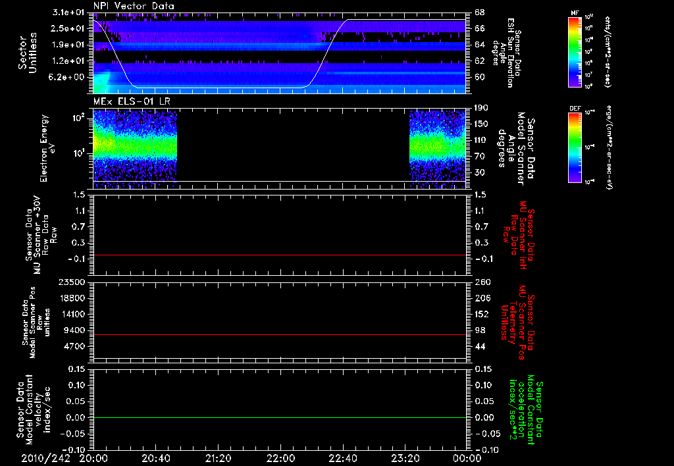
Task: Click the 20:00 time axis label
Action: pyautogui.click(x=93, y=458)
